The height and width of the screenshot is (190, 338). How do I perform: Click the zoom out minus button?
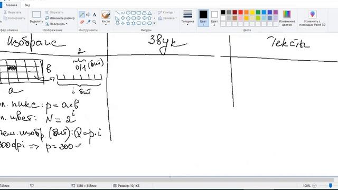click(x=315, y=185)
